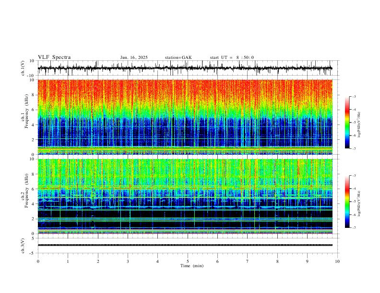Click the ch.2 spectrogram color bar
380x293 pixels.
[347, 202]
